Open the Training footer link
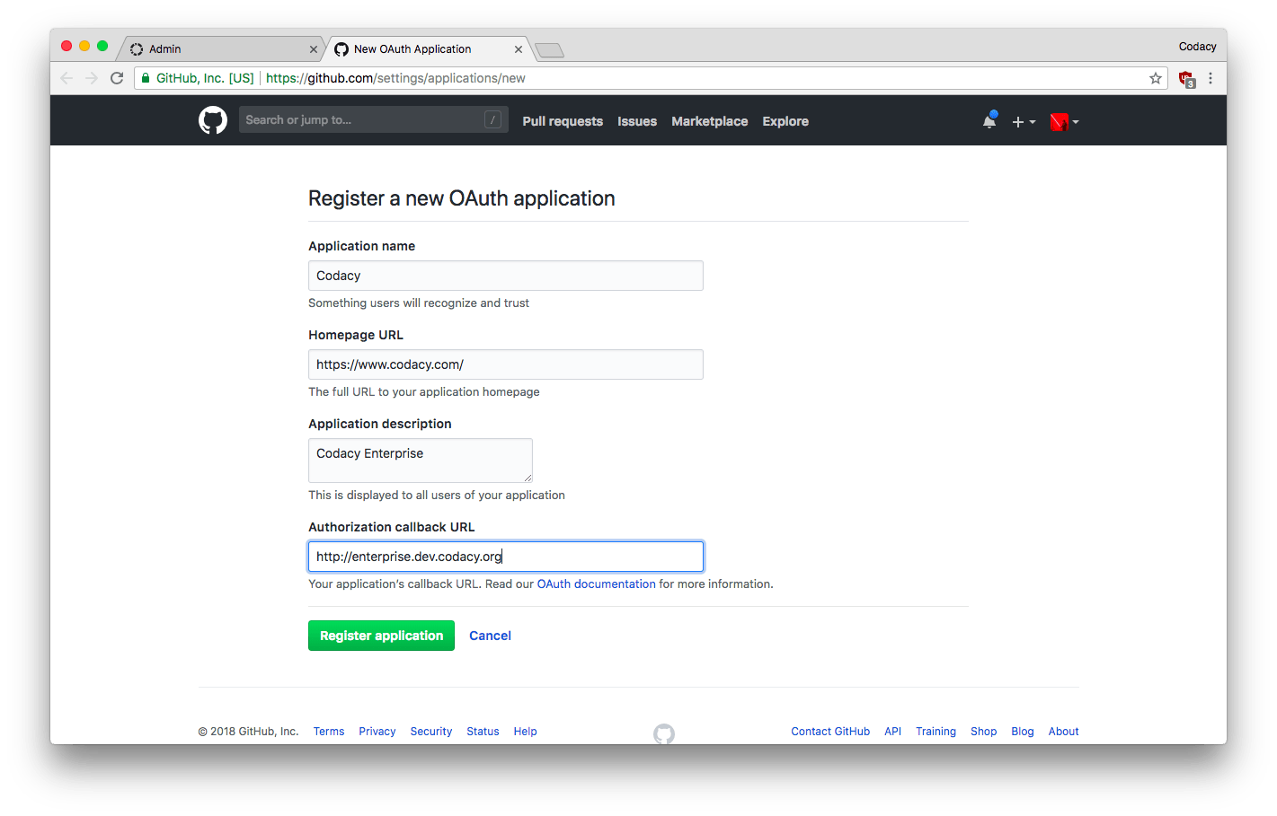 pyautogui.click(x=936, y=732)
